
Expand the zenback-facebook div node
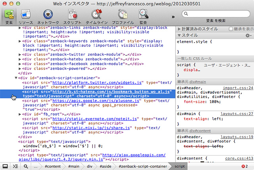tap(19, 64)
